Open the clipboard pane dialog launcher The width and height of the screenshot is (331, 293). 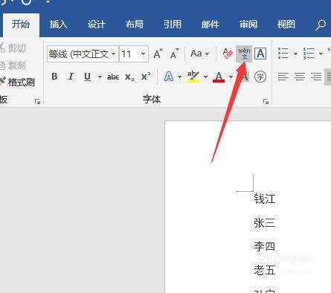(x=37, y=101)
